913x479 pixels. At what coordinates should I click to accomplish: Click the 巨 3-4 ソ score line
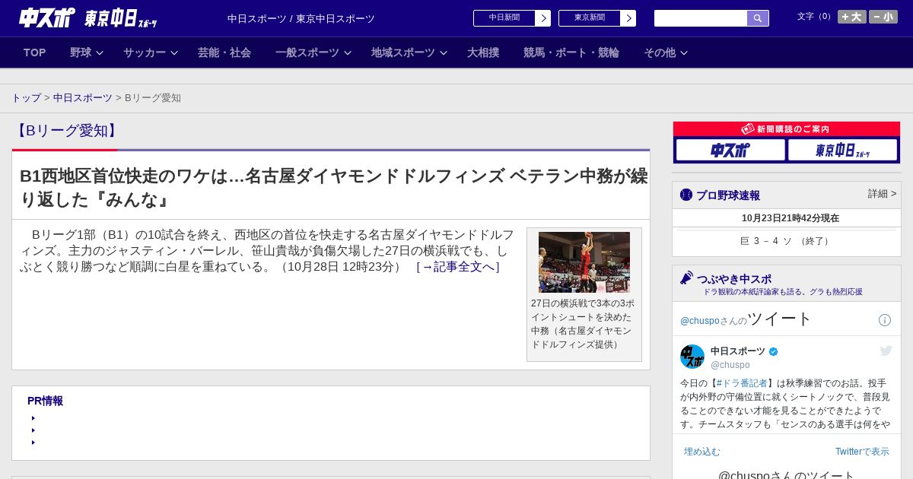[x=786, y=241]
